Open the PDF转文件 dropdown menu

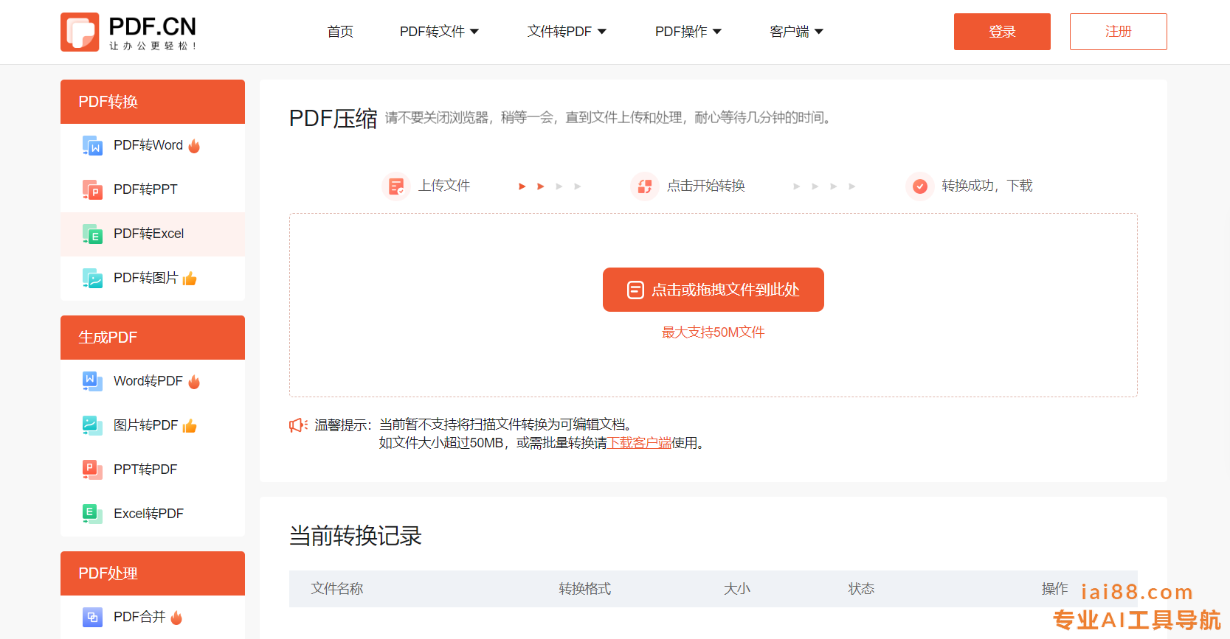[440, 32]
